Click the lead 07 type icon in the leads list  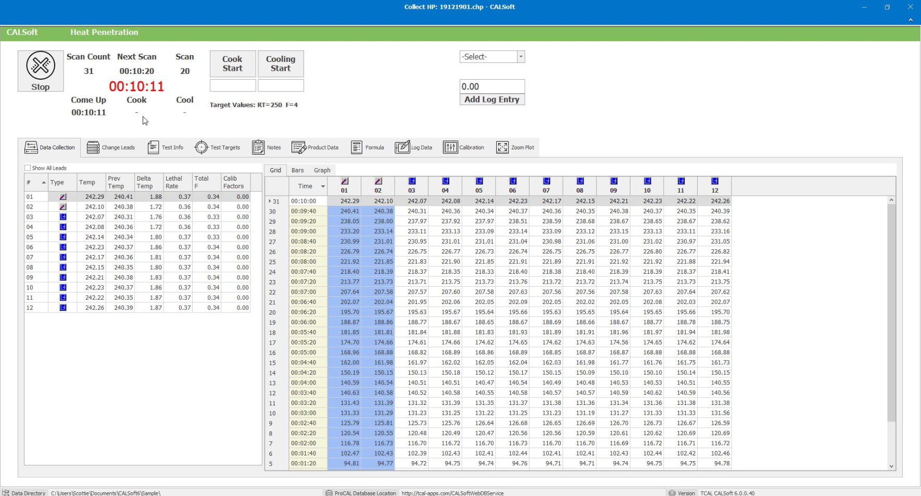tap(63, 257)
